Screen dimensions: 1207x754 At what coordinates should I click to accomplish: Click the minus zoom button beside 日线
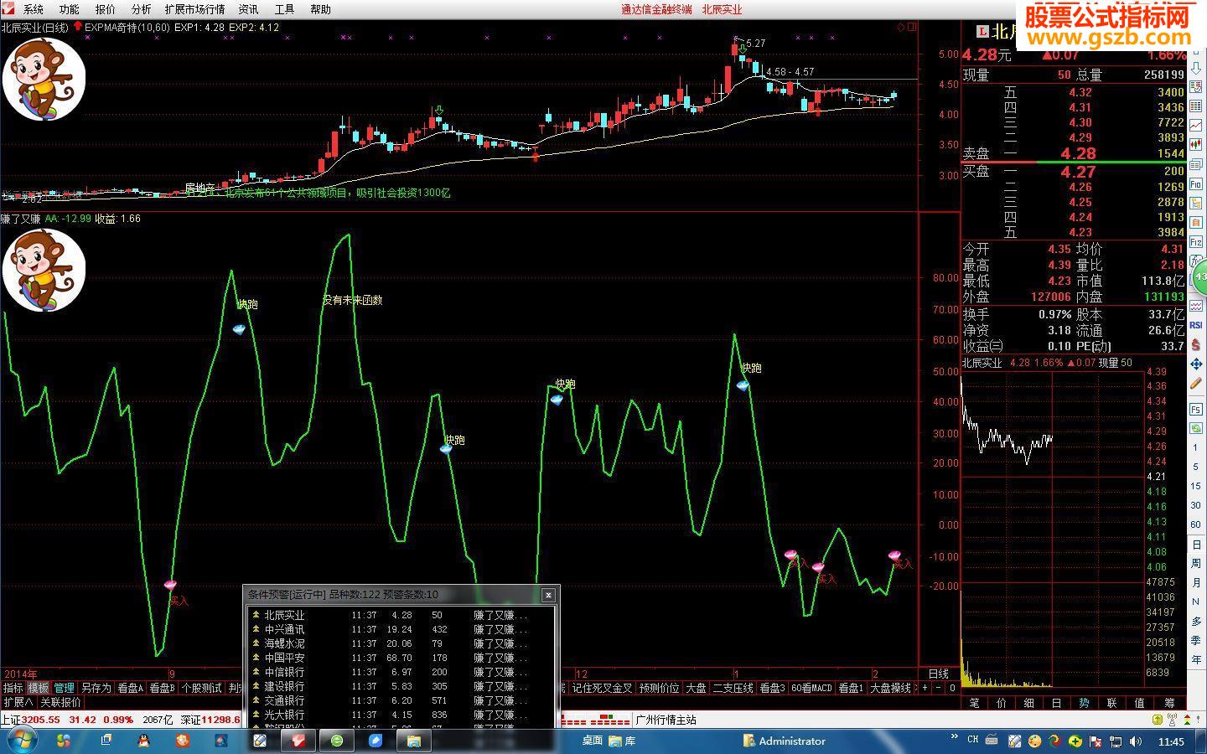938,688
